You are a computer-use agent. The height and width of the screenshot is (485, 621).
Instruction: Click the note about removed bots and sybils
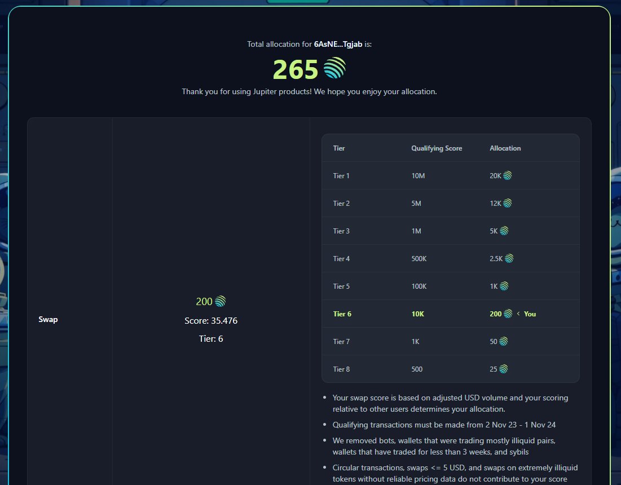(x=444, y=446)
